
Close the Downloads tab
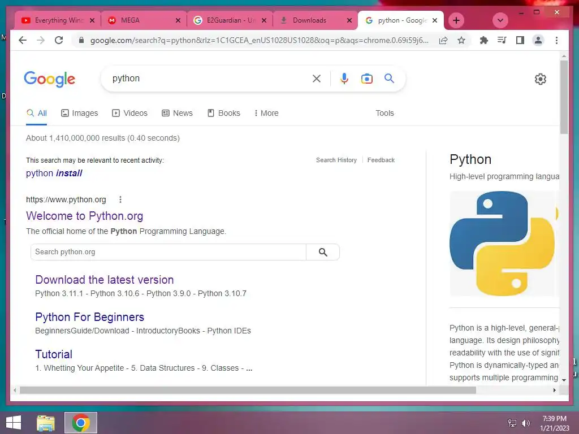(x=349, y=21)
